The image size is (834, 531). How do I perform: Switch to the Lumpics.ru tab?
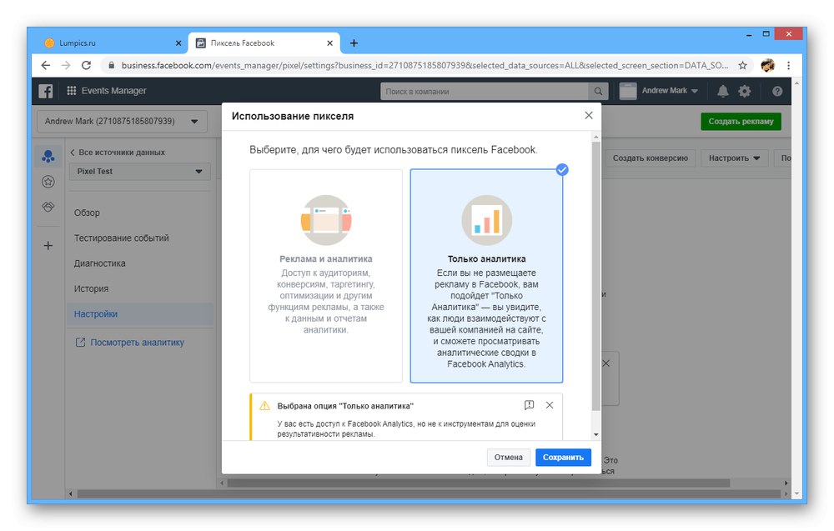(111, 43)
